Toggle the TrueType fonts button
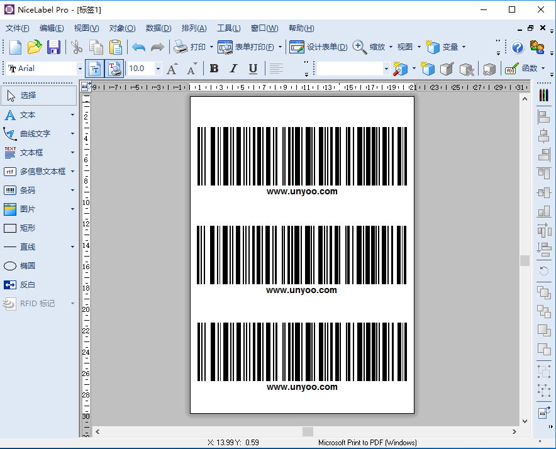This screenshot has height=449, width=556. click(95, 69)
